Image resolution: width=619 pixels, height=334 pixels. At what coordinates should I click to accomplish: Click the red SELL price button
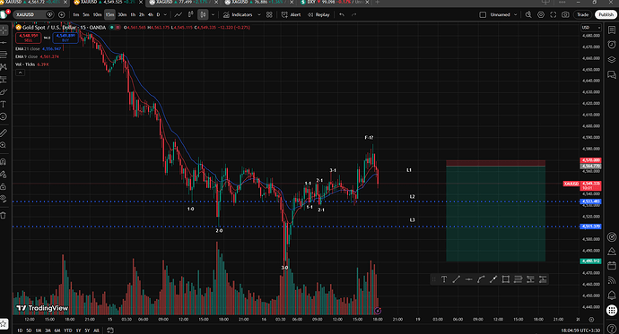(x=28, y=38)
